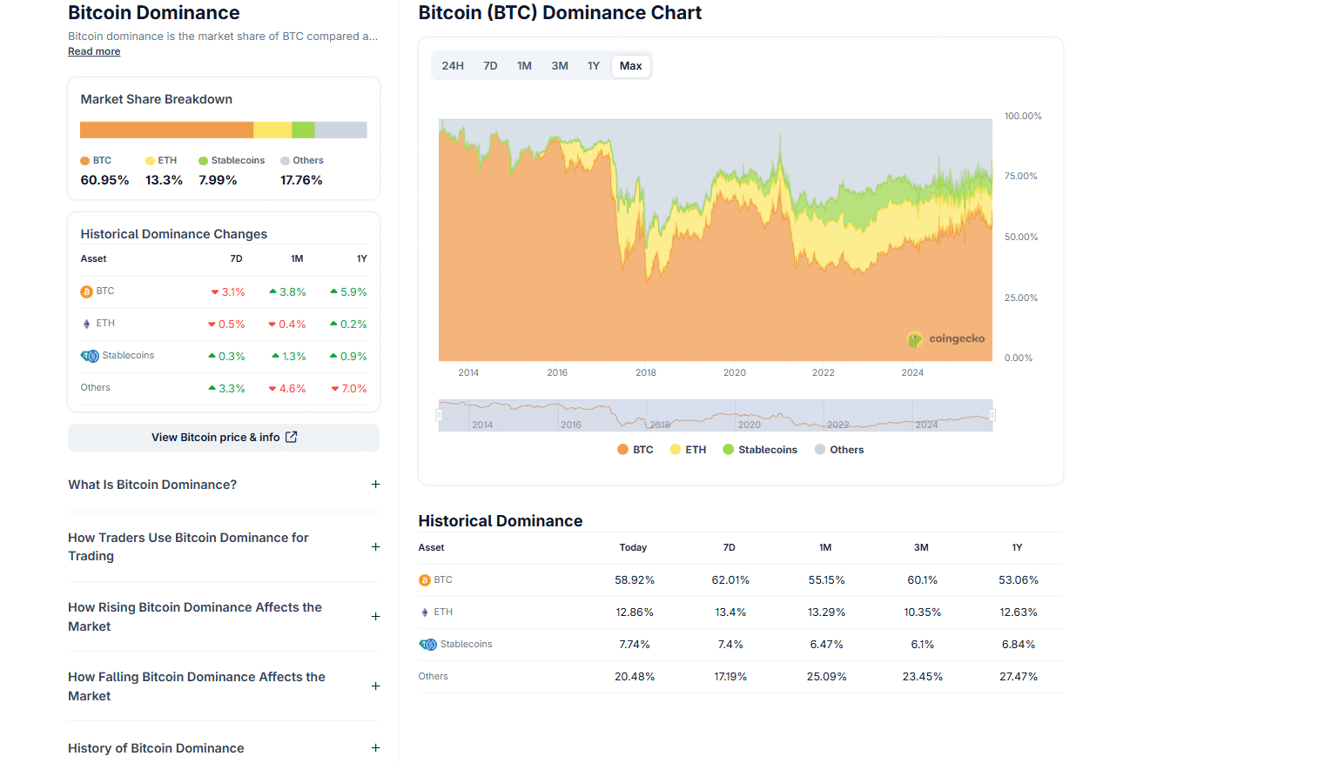Open the Read more link
The height and width of the screenshot is (763, 1318).
point(93,50)
